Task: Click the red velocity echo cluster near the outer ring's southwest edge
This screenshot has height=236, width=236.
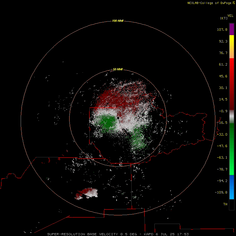Action: point(86,194)
